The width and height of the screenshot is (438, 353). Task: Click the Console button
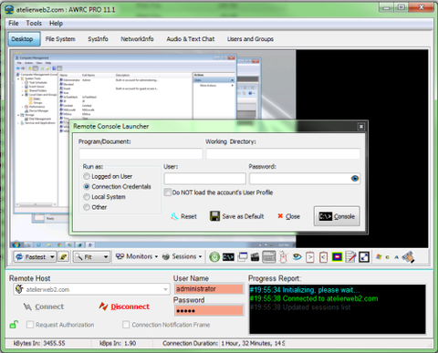click(337, 216)
